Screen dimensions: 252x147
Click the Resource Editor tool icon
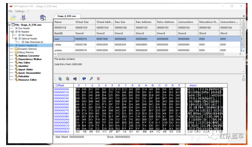[16, 80]
